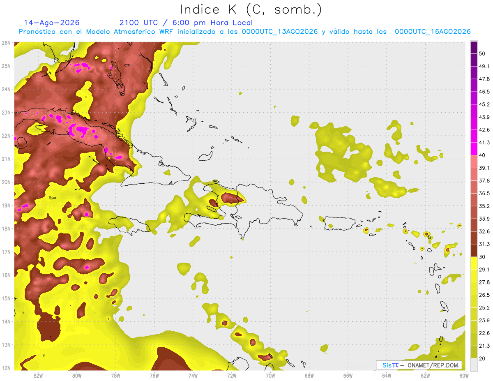Click the 19N latitude label
This screenshot has height=381, width=493.
click(x=6, y=206)
